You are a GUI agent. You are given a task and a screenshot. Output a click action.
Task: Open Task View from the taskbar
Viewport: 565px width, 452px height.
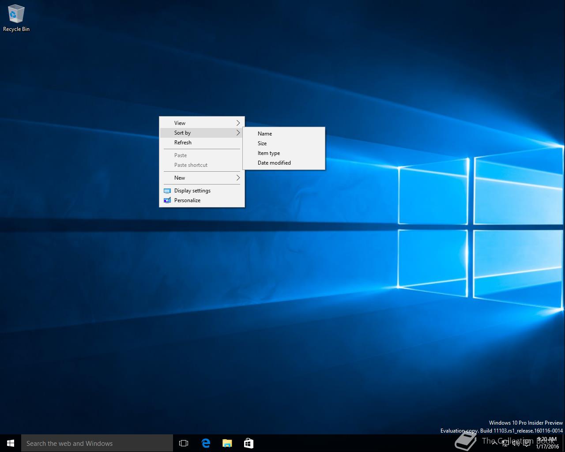pyautogui.click(x=184, y=443)
